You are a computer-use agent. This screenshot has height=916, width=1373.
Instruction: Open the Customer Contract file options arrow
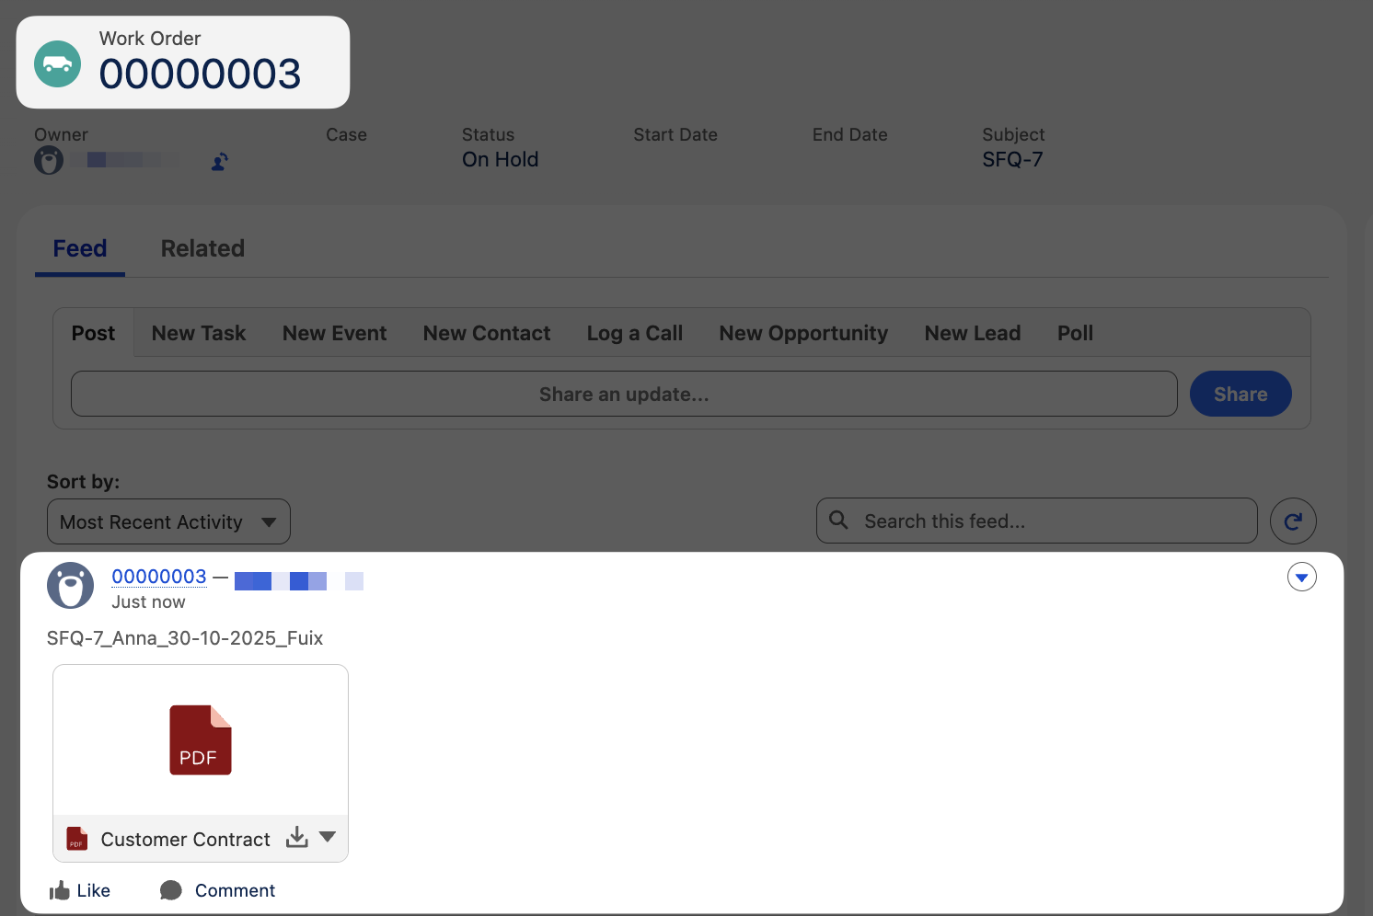[328, 838]
